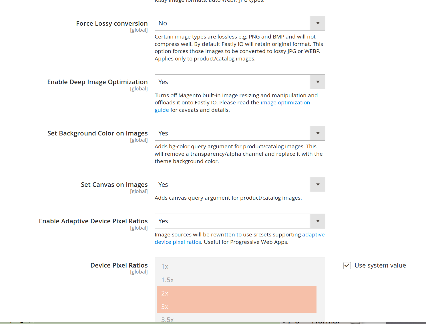
Task: Click the Enable Deep Image Optimization label
Action: pos(97,82)
